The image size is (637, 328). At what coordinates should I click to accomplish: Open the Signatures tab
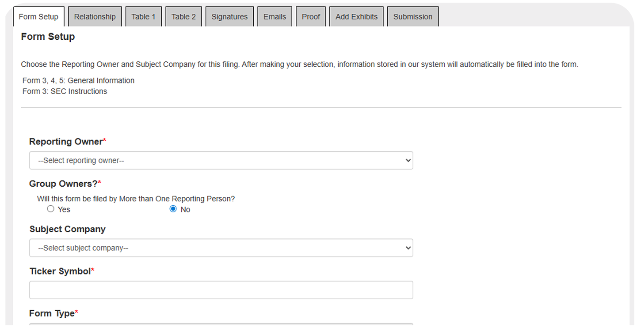(x=229, y=17)
